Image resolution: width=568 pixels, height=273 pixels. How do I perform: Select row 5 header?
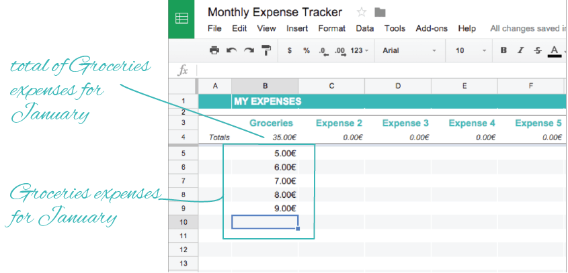pos(184,154)
